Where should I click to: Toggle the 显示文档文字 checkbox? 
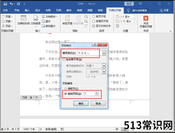(94, 26)
